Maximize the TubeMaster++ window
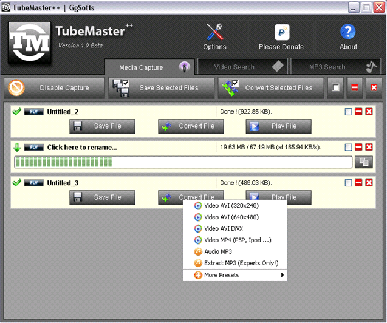 pos(366,7)
